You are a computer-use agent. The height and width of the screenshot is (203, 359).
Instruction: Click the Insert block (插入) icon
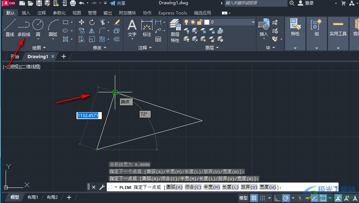click(264, 27)
